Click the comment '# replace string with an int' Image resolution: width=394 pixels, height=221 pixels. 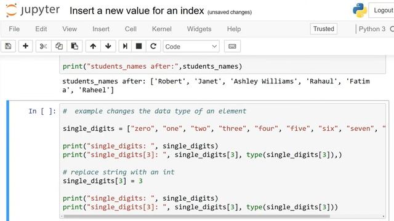[118, 172]
